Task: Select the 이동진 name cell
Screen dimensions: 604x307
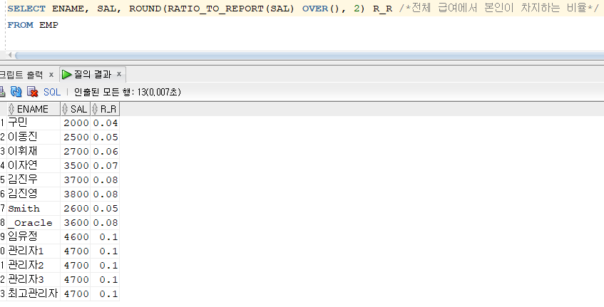Action: coord(34,137)
